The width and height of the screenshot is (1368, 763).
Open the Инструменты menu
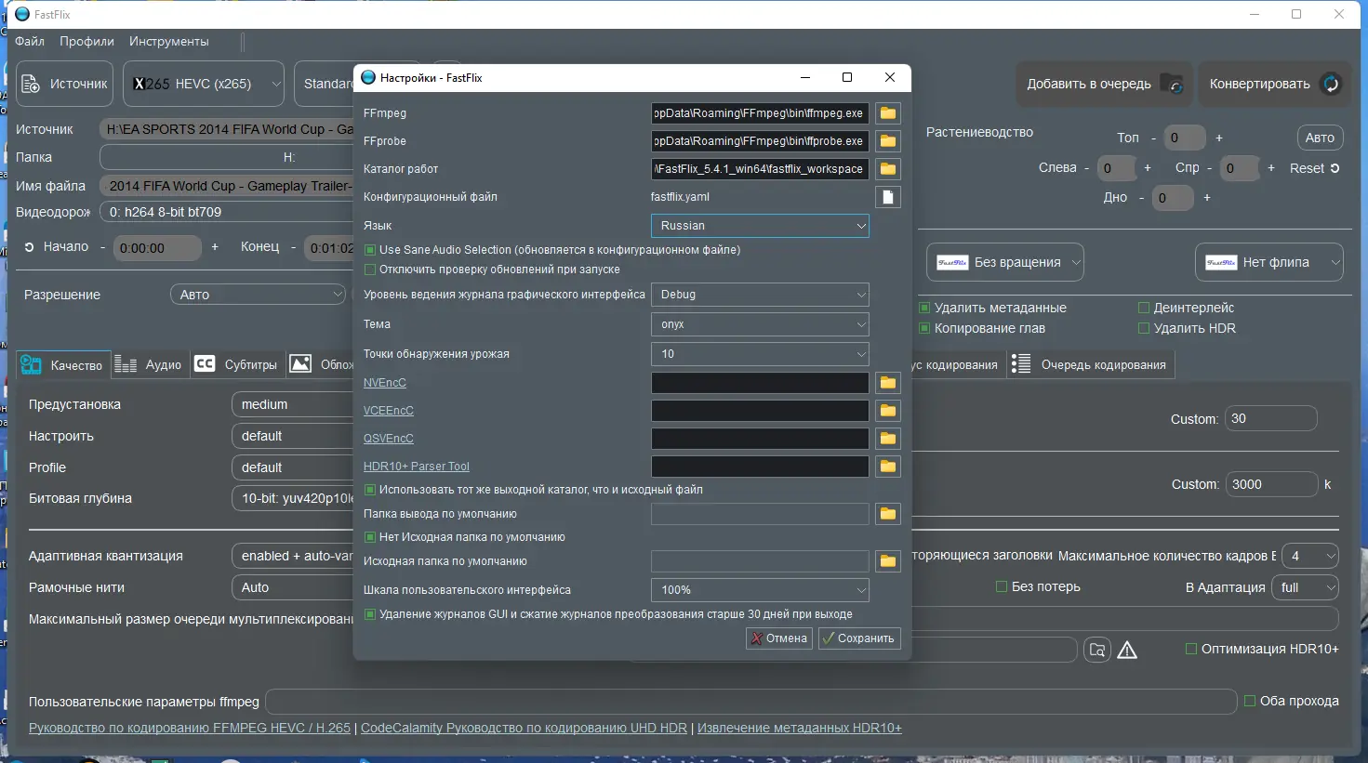(x=168, y=42)
